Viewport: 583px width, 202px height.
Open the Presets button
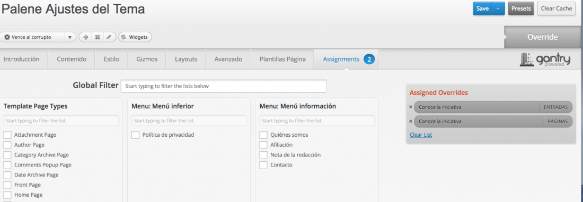(521, 8)
